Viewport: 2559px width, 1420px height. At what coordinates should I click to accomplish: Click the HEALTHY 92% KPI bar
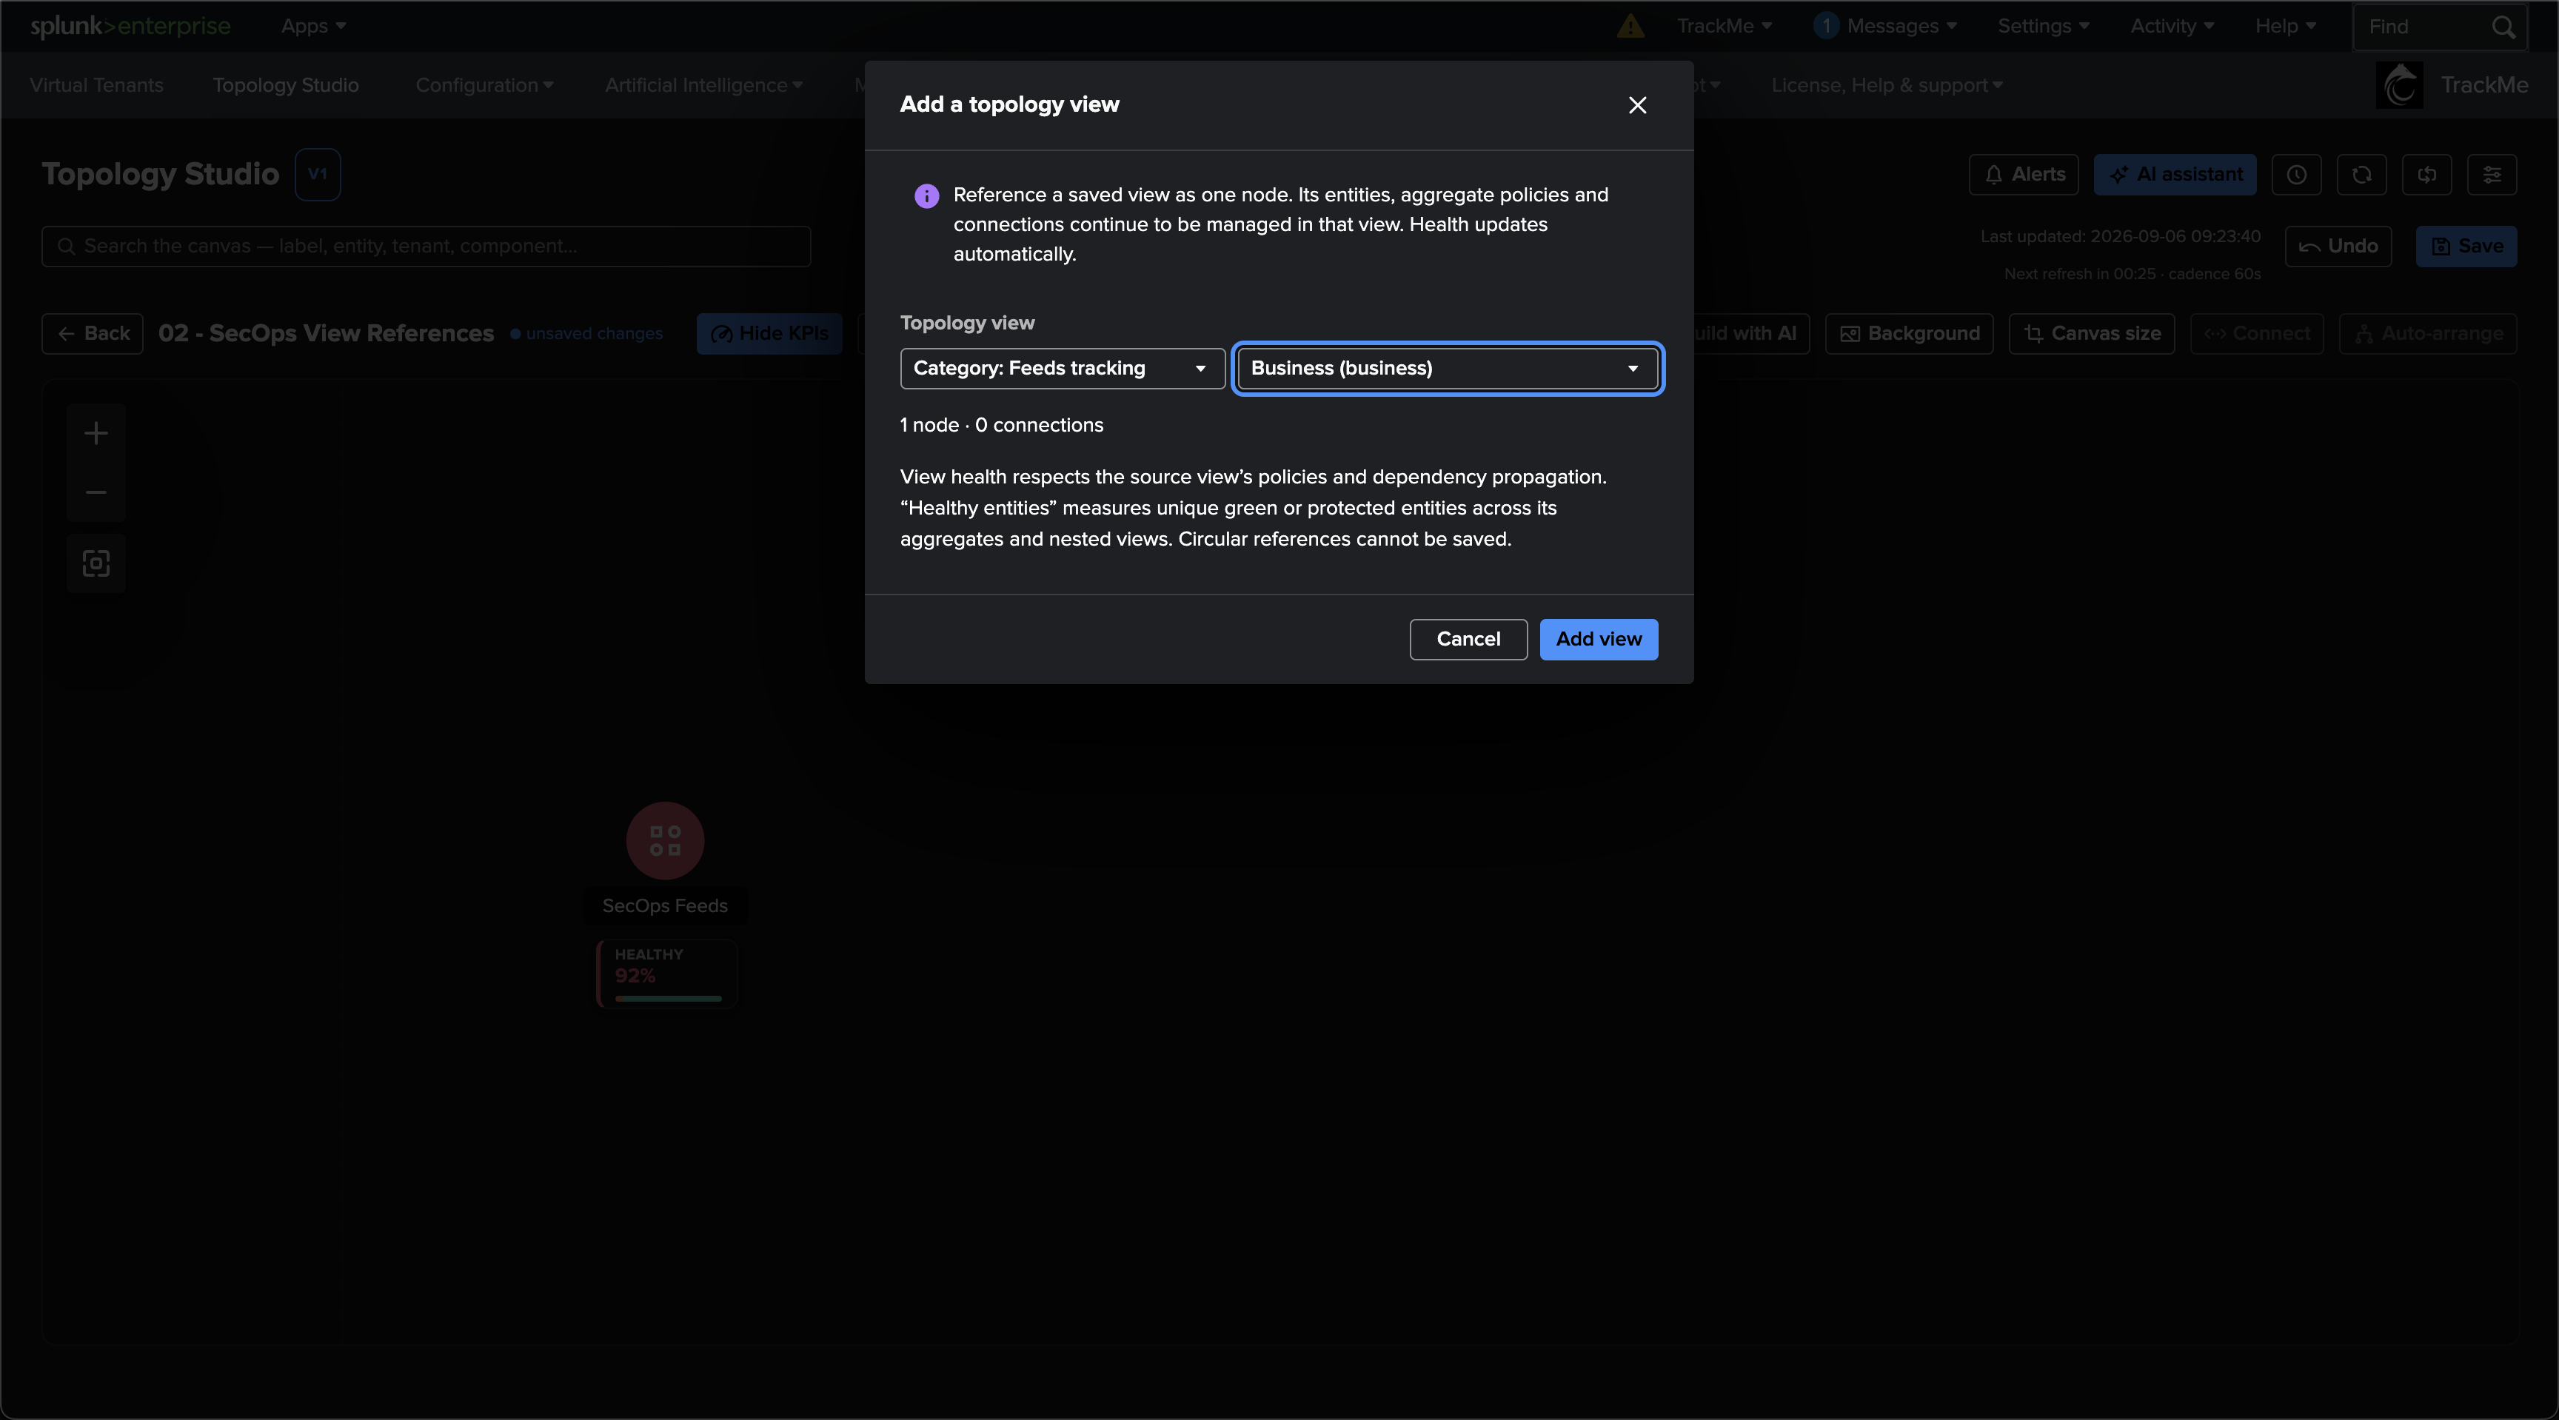tap(666, 975)
